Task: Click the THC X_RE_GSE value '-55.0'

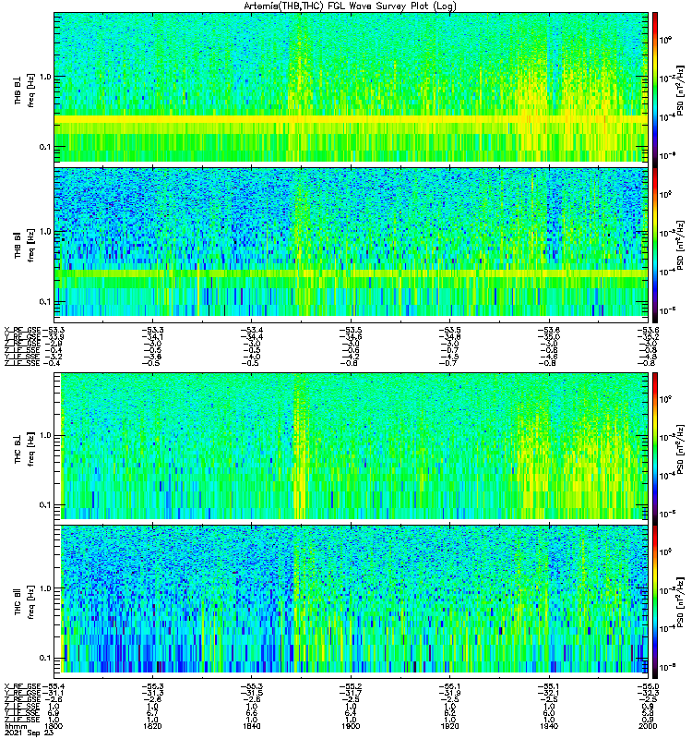Action: click(648, 686)
